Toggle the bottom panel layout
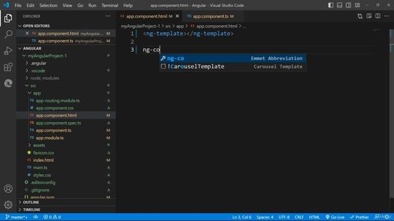This screenshot has width=394, height=221. tap(339, 6)
